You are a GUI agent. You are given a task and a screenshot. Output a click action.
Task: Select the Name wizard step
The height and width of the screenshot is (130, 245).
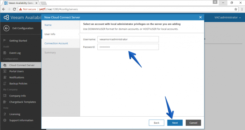(x=61, y=25)
